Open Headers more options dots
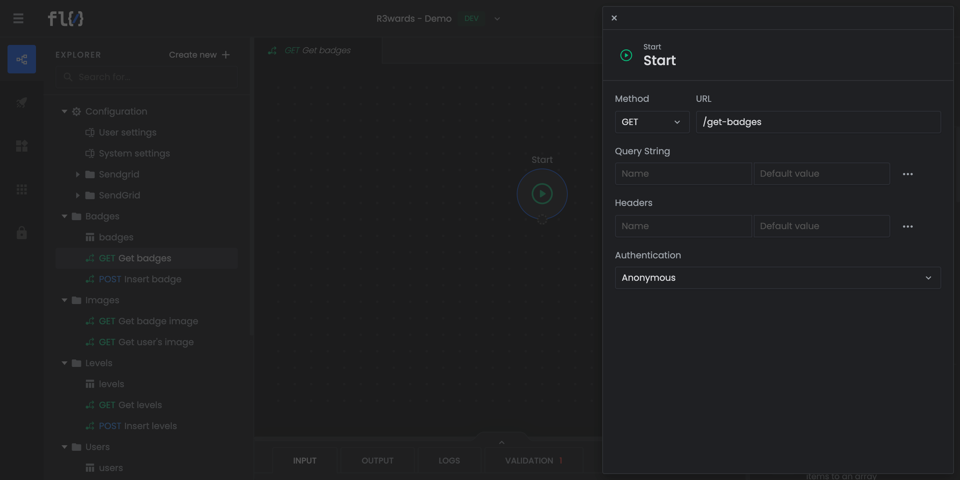This screenshot has width=960, height=480. click(x=908, y=227)
